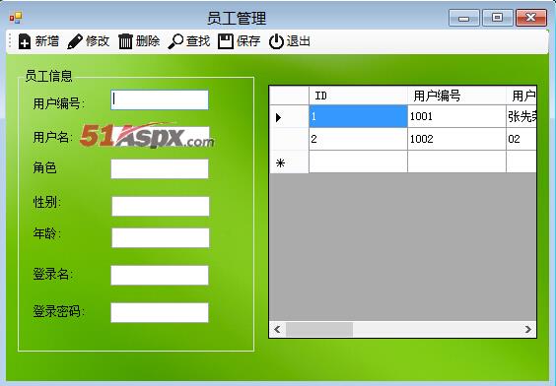Click the 删除 trash can icon
This screenshot has height=386, width=556.
[125, 41]
